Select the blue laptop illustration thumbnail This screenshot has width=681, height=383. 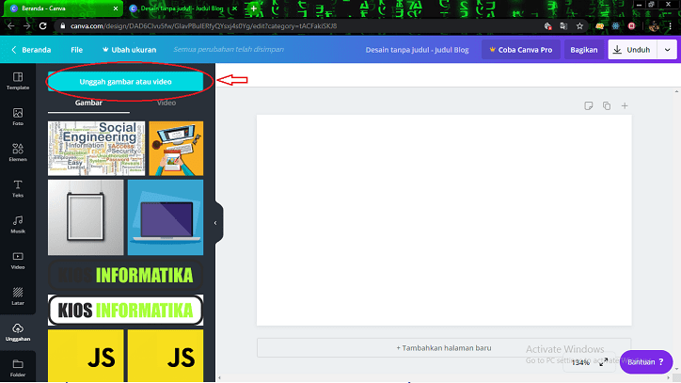(x=166, y=217)
